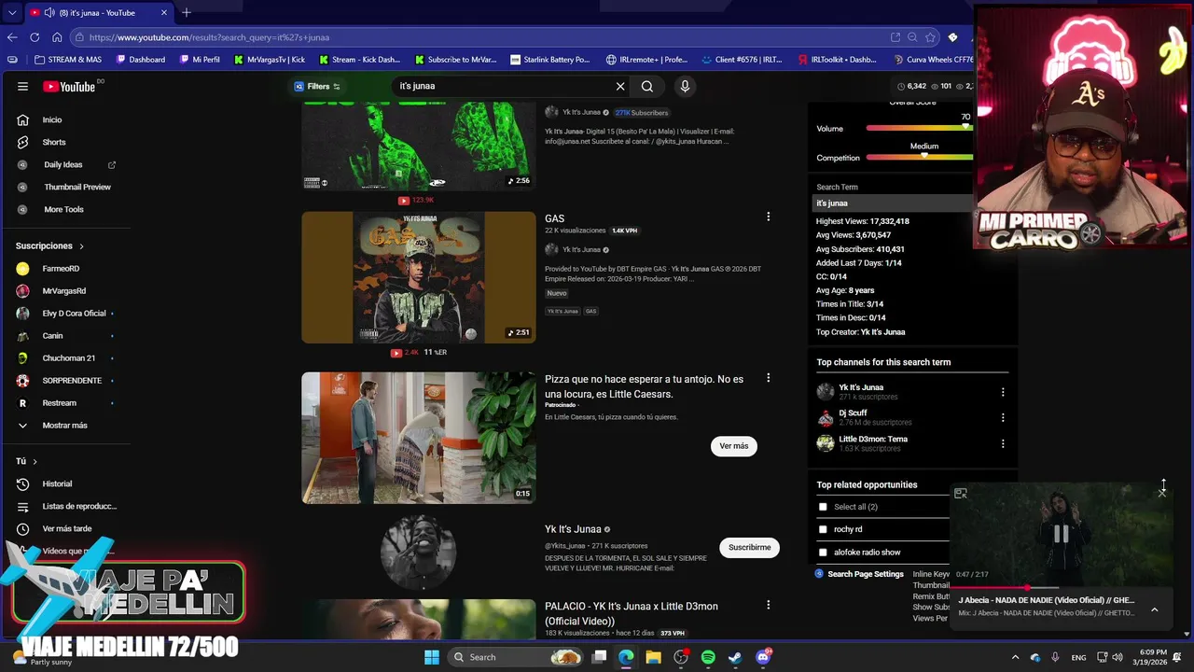The width and height of the screenshot is (1194, 672).
Task: Expand Mostrar más under subscriptions
Action: (65, 425)
